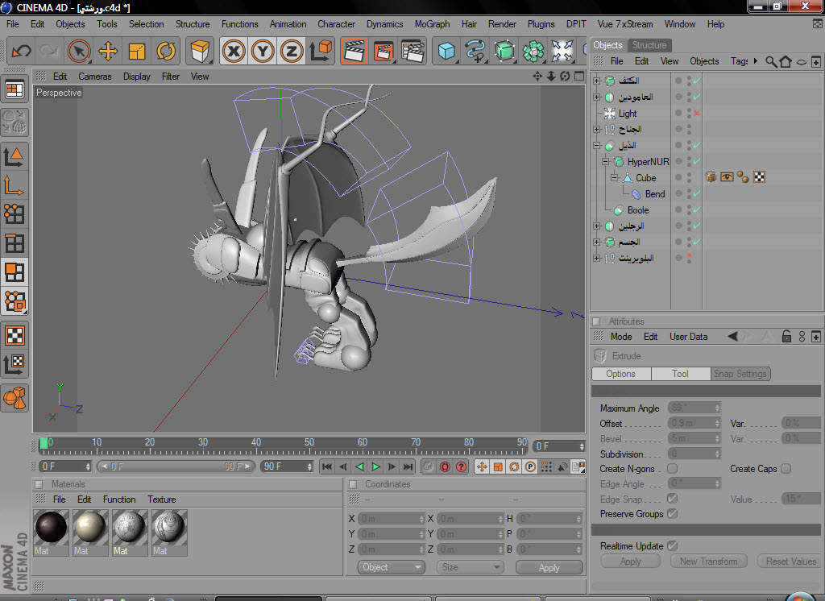This screenshot has width=825, height=601.
Task: Select the Rotate tool icon
Action: (x=166, y=52)
